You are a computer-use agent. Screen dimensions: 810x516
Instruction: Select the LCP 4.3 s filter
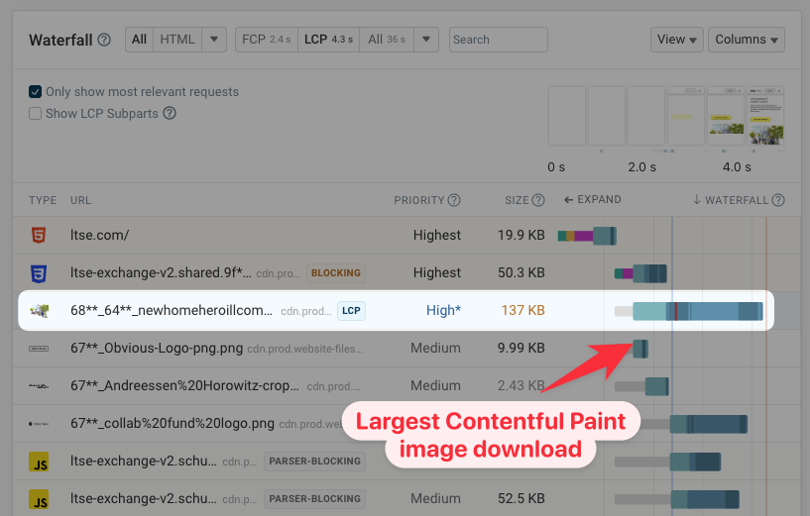[x=328, y=40]
